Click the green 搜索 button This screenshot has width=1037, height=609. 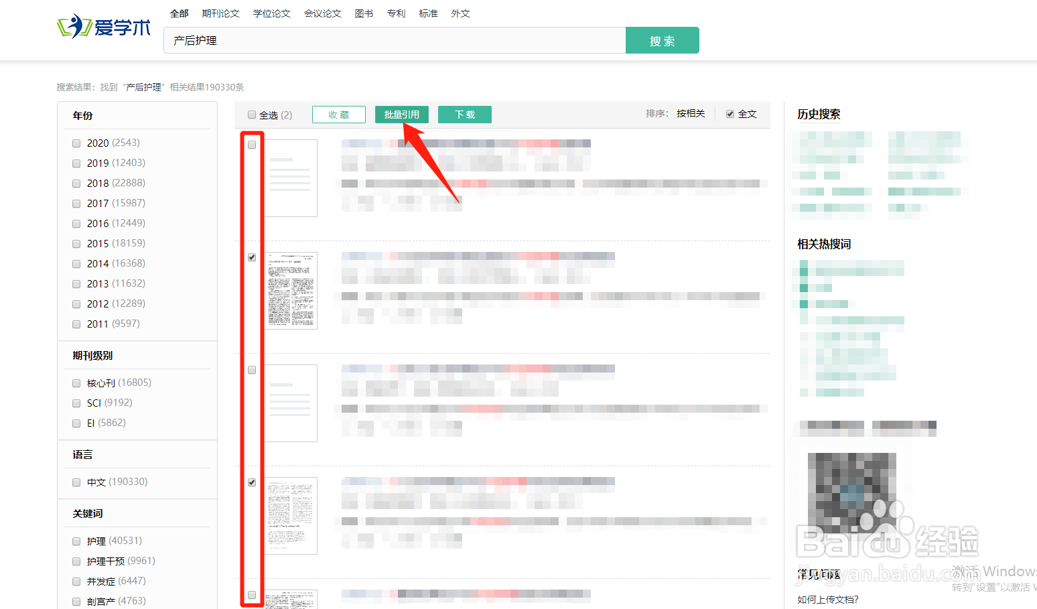662,40
